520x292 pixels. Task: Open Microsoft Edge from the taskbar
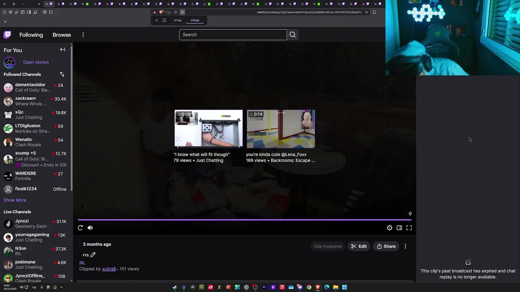[327, 287]
